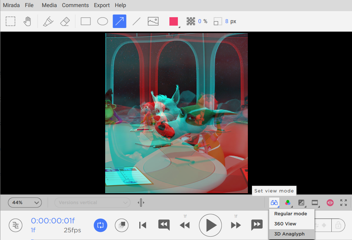Choose the highlighter pen tool
352x240 pixels.
[x=48, y=22]
